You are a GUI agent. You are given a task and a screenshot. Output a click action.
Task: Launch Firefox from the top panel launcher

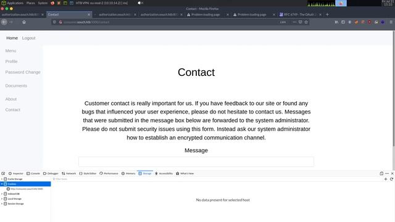tap(52, 3)
